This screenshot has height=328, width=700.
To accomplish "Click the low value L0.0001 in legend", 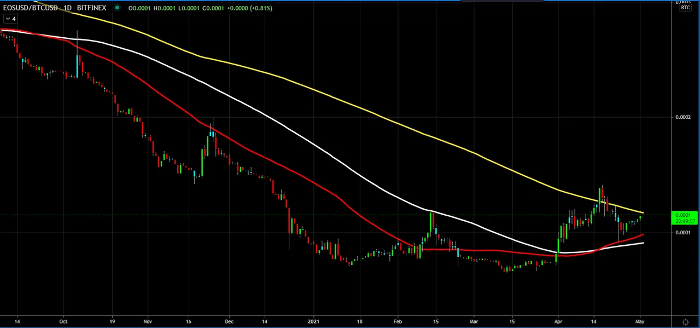I will [189, 8].
